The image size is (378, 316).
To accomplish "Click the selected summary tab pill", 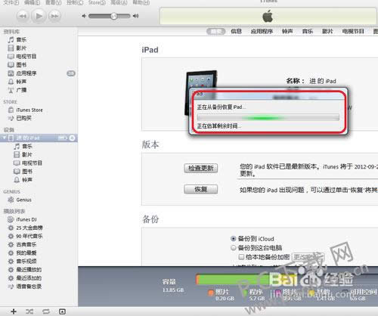I will click(x=216, y=32).
